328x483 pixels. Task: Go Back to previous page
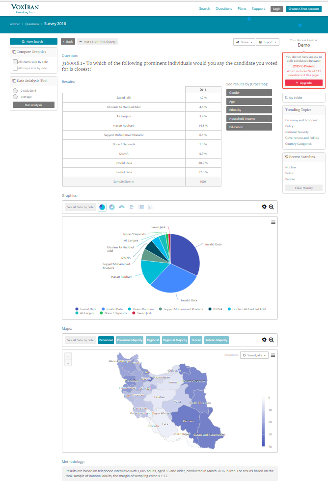coord(68,42)
